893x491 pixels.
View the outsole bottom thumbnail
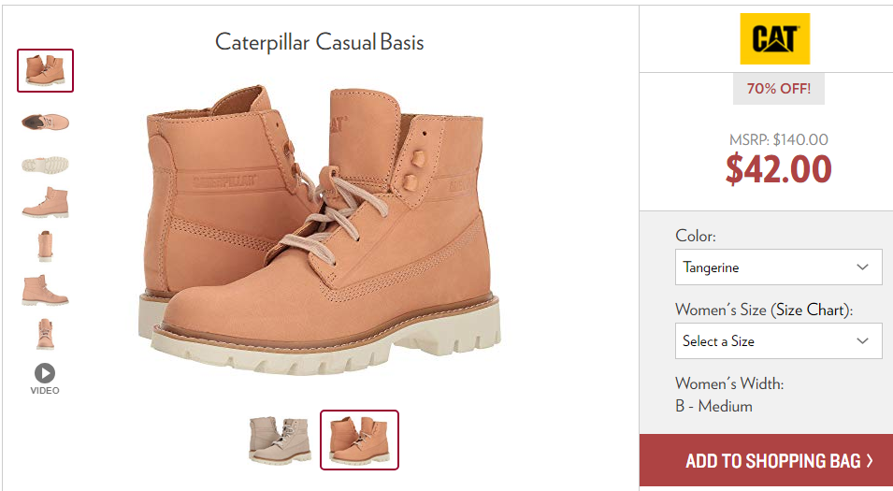tap(46, 165)
